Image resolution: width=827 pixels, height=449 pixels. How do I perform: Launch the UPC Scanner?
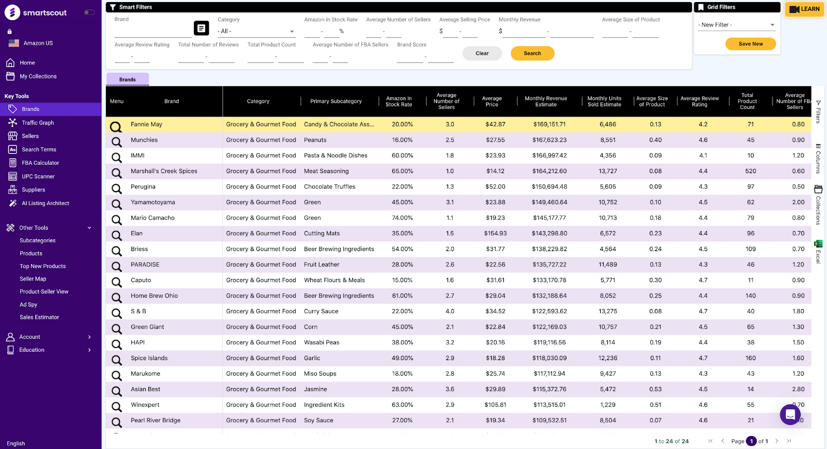pos(38,176)
